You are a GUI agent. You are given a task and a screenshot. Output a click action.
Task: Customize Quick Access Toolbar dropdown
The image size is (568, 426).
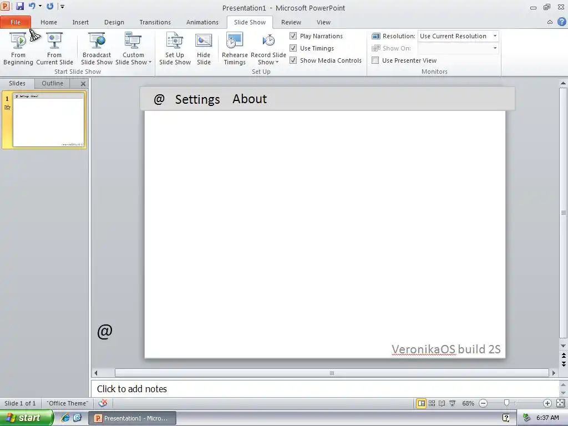[x=62, y=7]
